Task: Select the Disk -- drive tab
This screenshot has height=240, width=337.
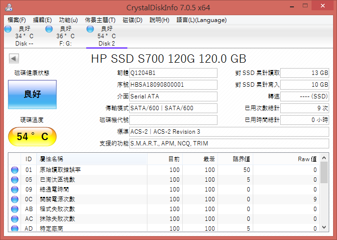Action: [x=24, y=36]
